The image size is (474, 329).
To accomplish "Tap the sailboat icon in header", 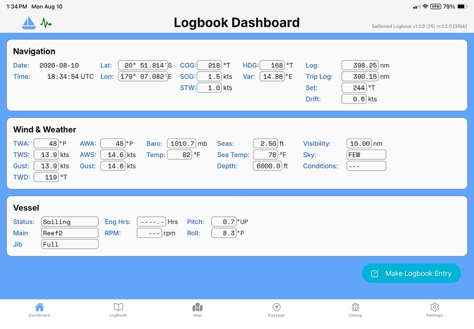I will point(29,23).
